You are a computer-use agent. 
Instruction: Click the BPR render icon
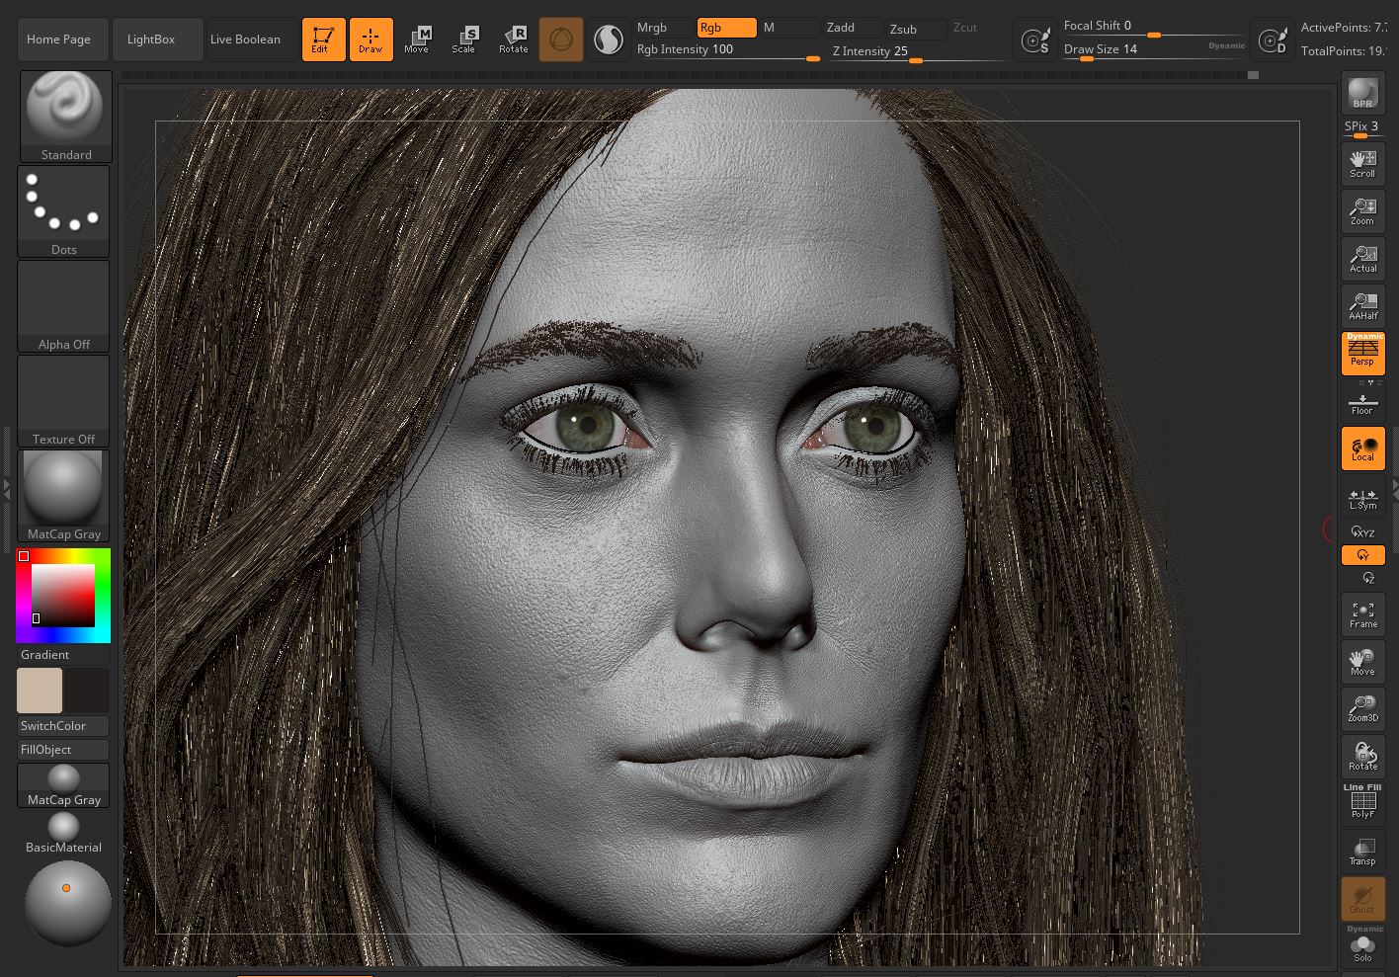[1363, 93]
